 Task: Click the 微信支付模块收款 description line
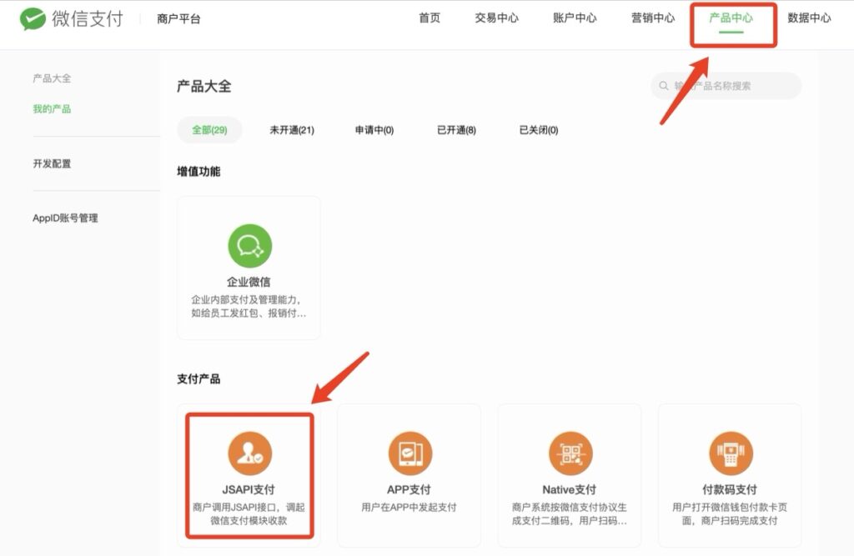(249, 521)
